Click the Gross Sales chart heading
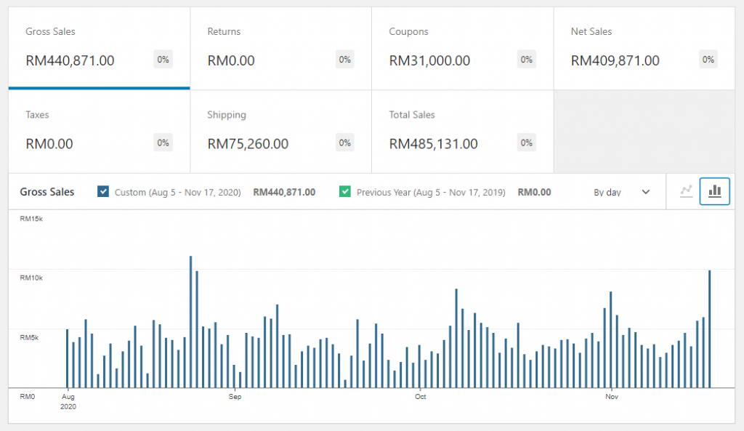Screen dimensions: 744x431 47,192
